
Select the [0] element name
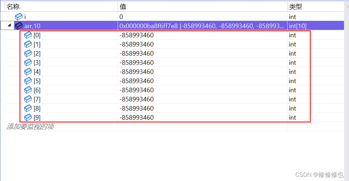pos(37,35)
